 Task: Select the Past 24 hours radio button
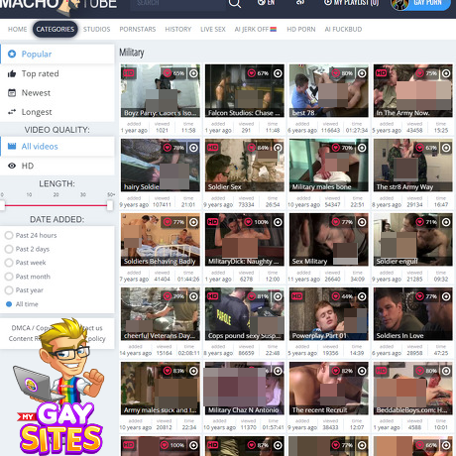(x=9, y=235)
